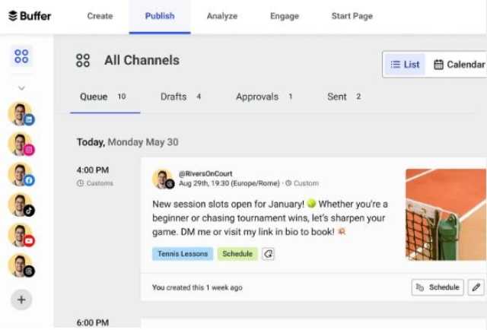This screenshot has width=487, height=330.
Task: Switch to Calendar view
Action: point(459,65)
